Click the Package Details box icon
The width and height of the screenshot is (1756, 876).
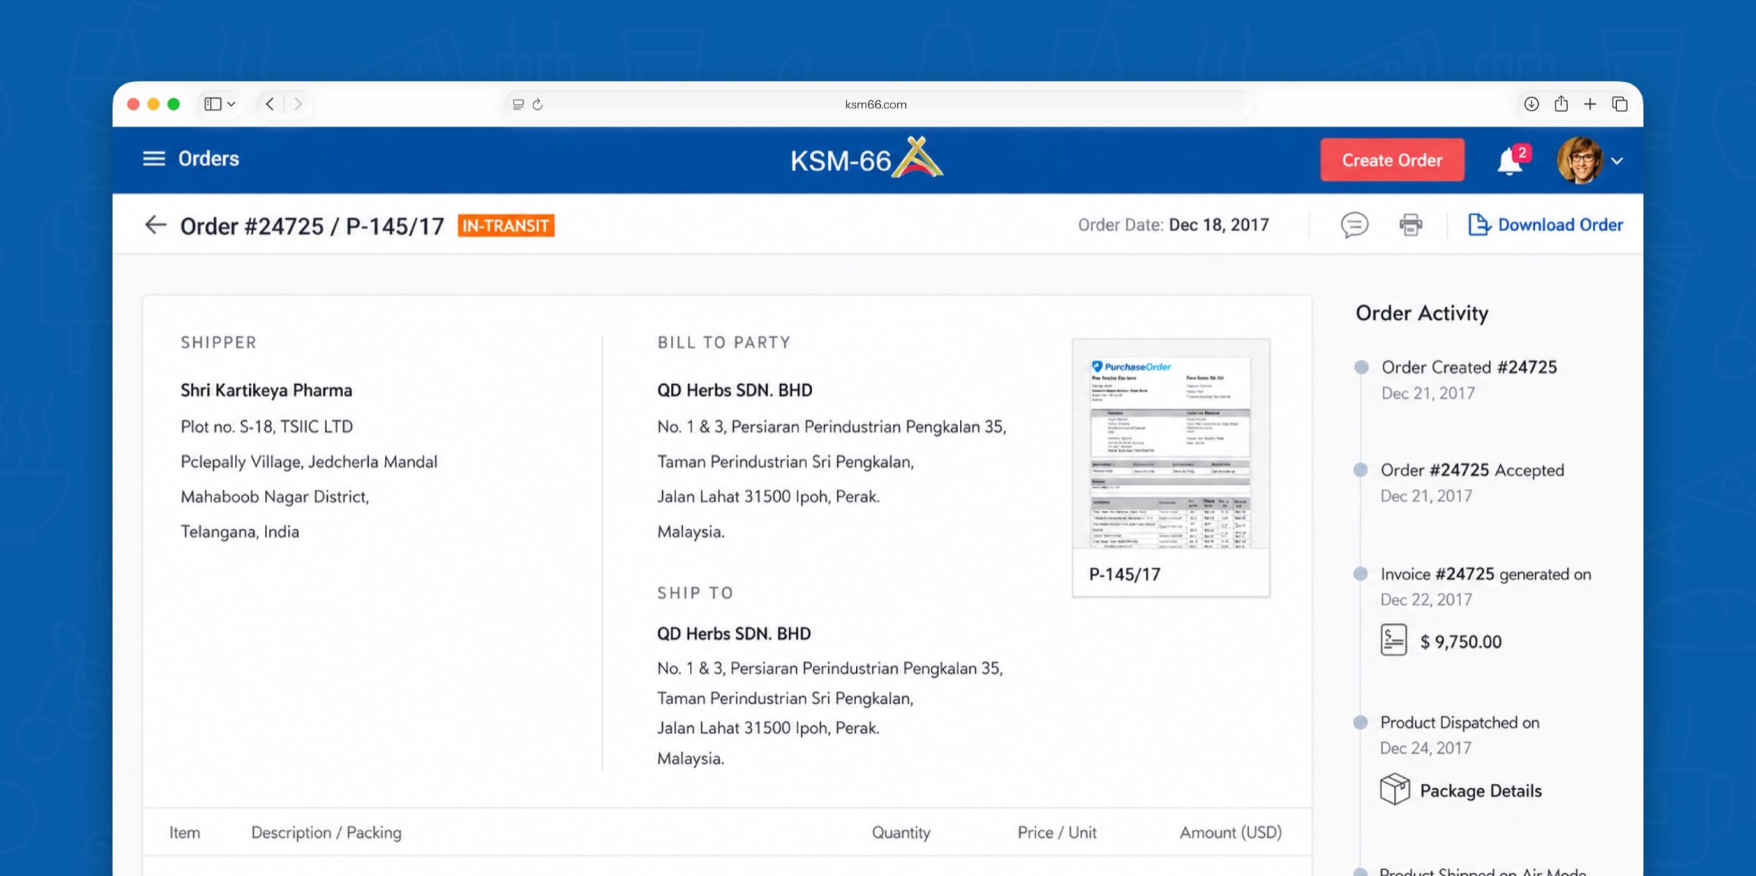pyautogui.click(x=1395, y=789)
